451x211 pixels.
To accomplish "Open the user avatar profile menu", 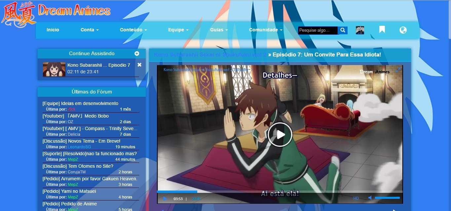I will tap(360, 30).
